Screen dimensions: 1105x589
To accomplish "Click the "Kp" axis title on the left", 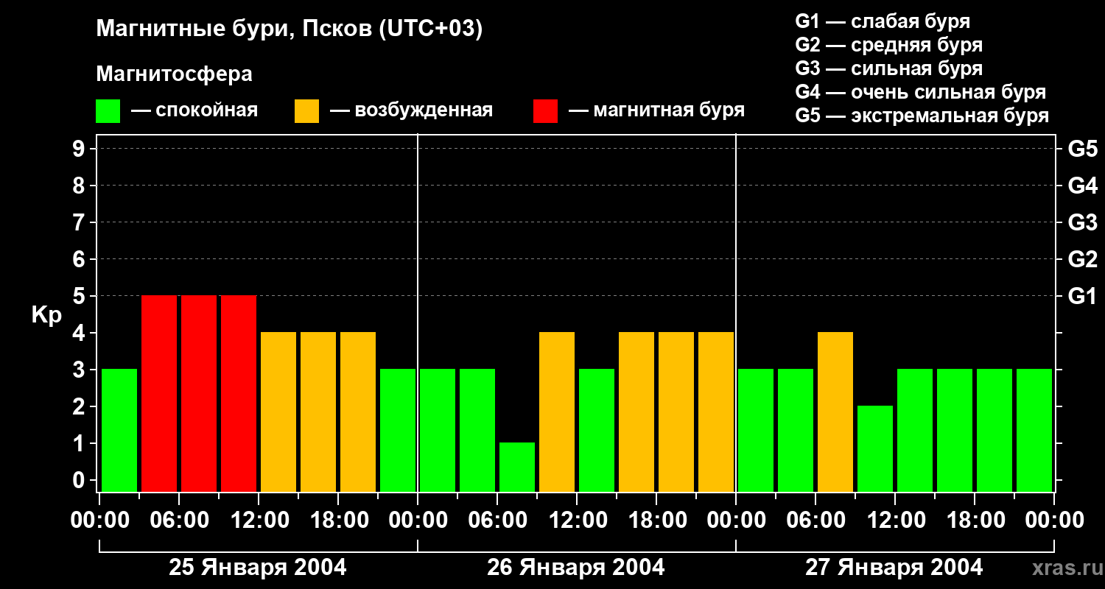I will click(46, 315).
